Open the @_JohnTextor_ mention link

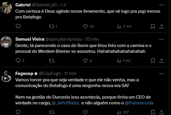point(66,103)
